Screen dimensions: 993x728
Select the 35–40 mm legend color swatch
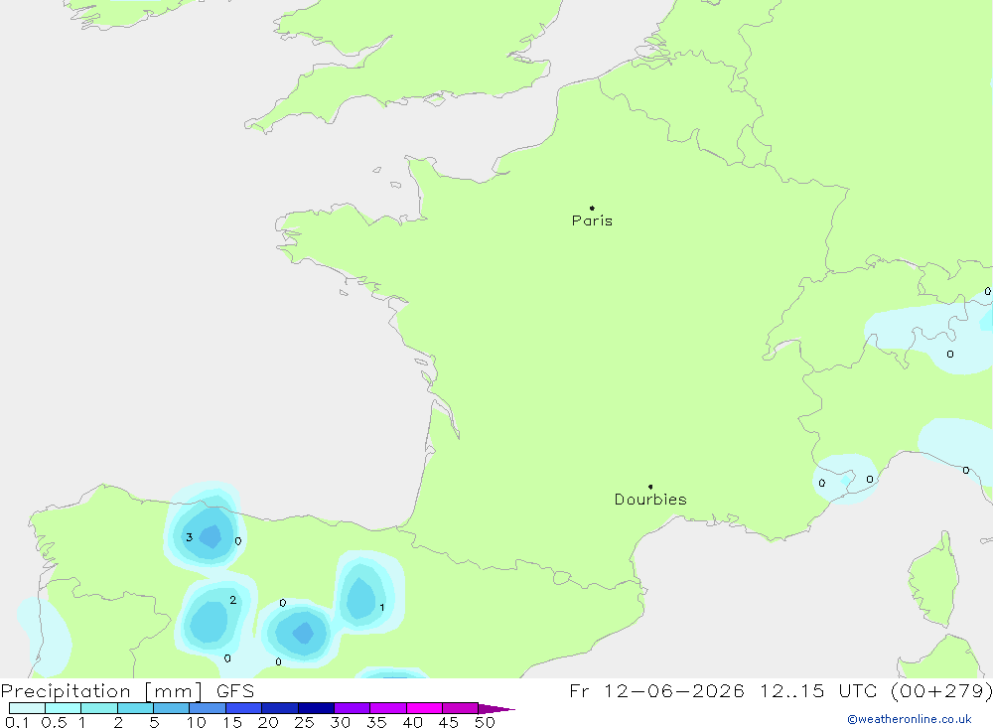(x=388, y=708)
